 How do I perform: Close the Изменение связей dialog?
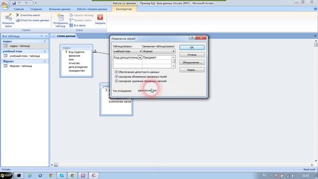point(201,38)
